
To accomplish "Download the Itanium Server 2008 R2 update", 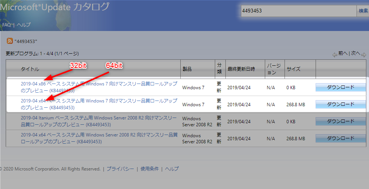I will [341, 121].
